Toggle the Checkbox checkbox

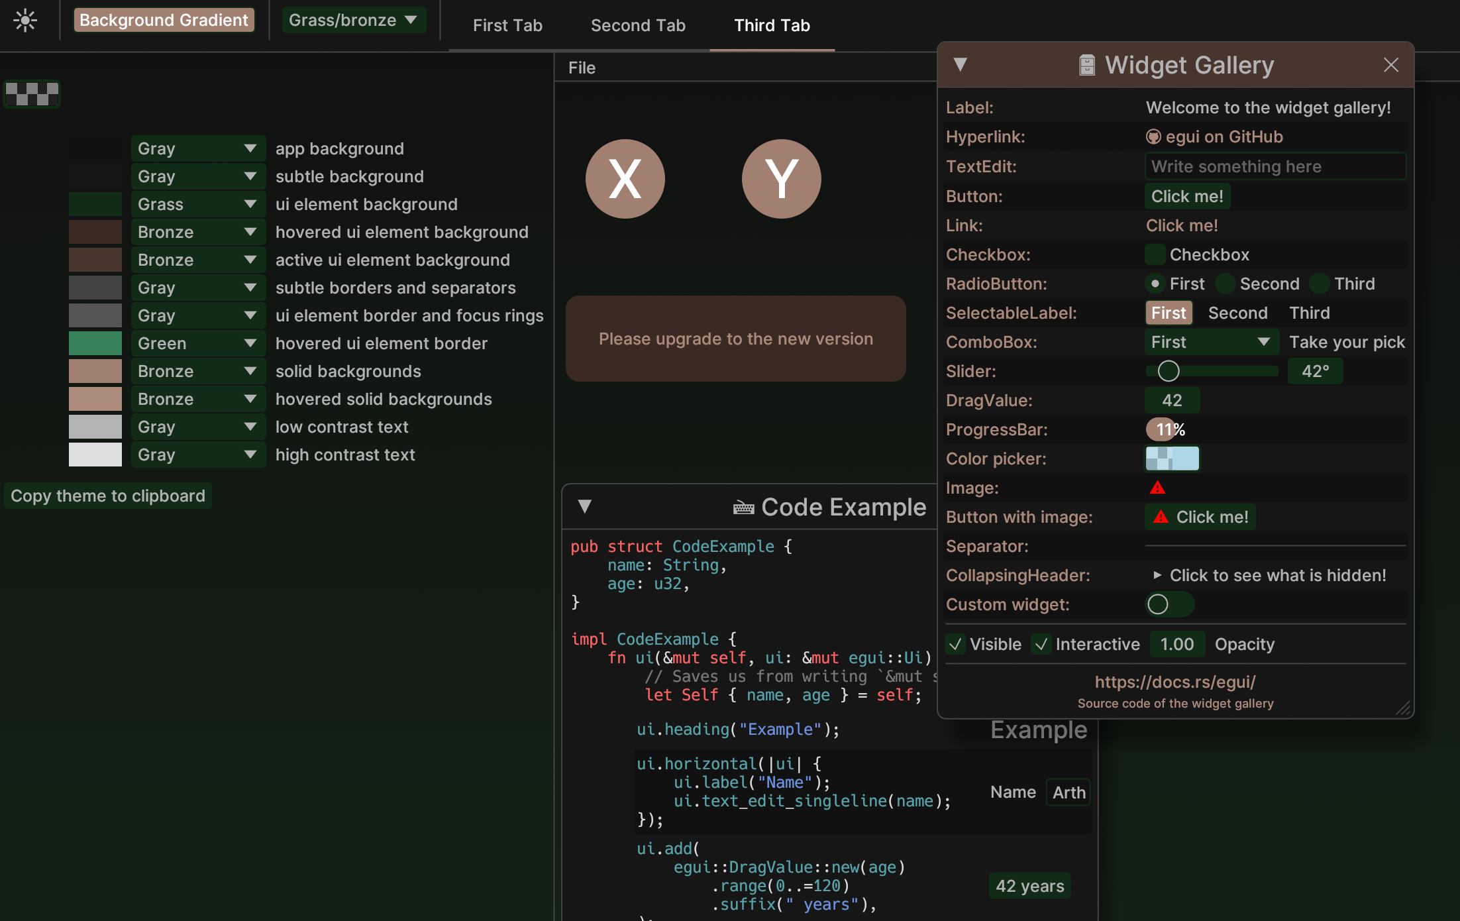tap(1155, 254)
